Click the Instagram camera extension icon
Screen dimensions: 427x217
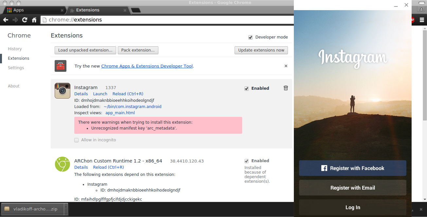[x=62, y=91]
